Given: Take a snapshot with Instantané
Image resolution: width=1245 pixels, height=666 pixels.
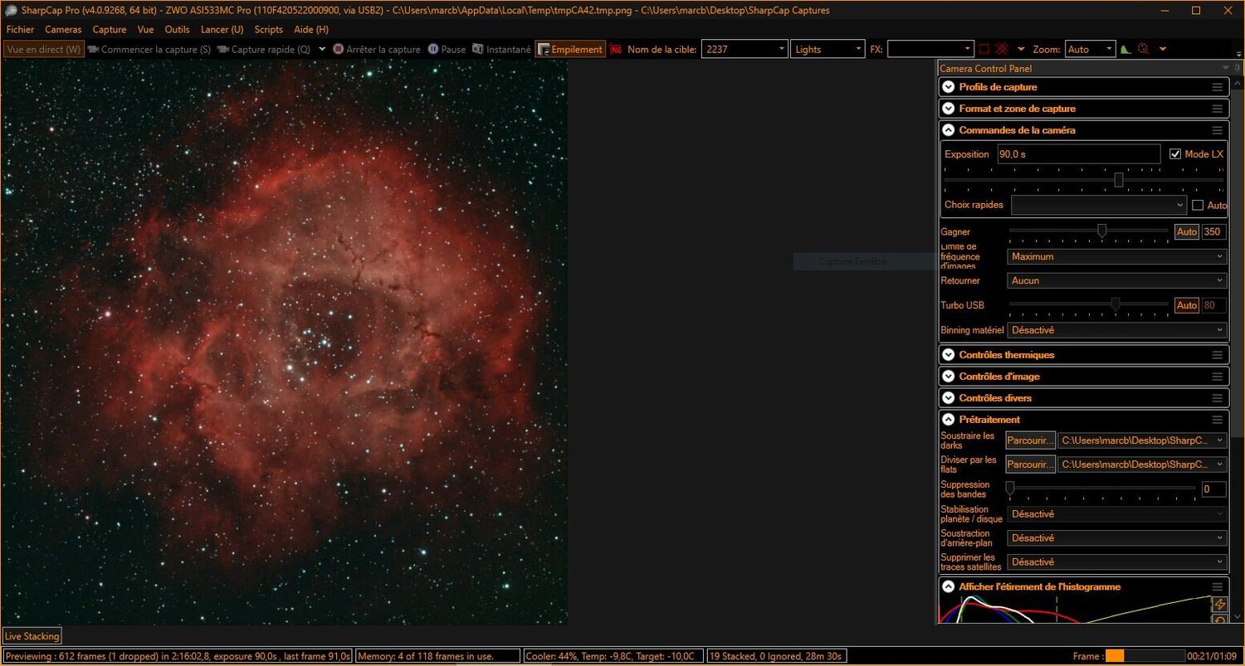Looking at the screenshot, I should 501,50.
